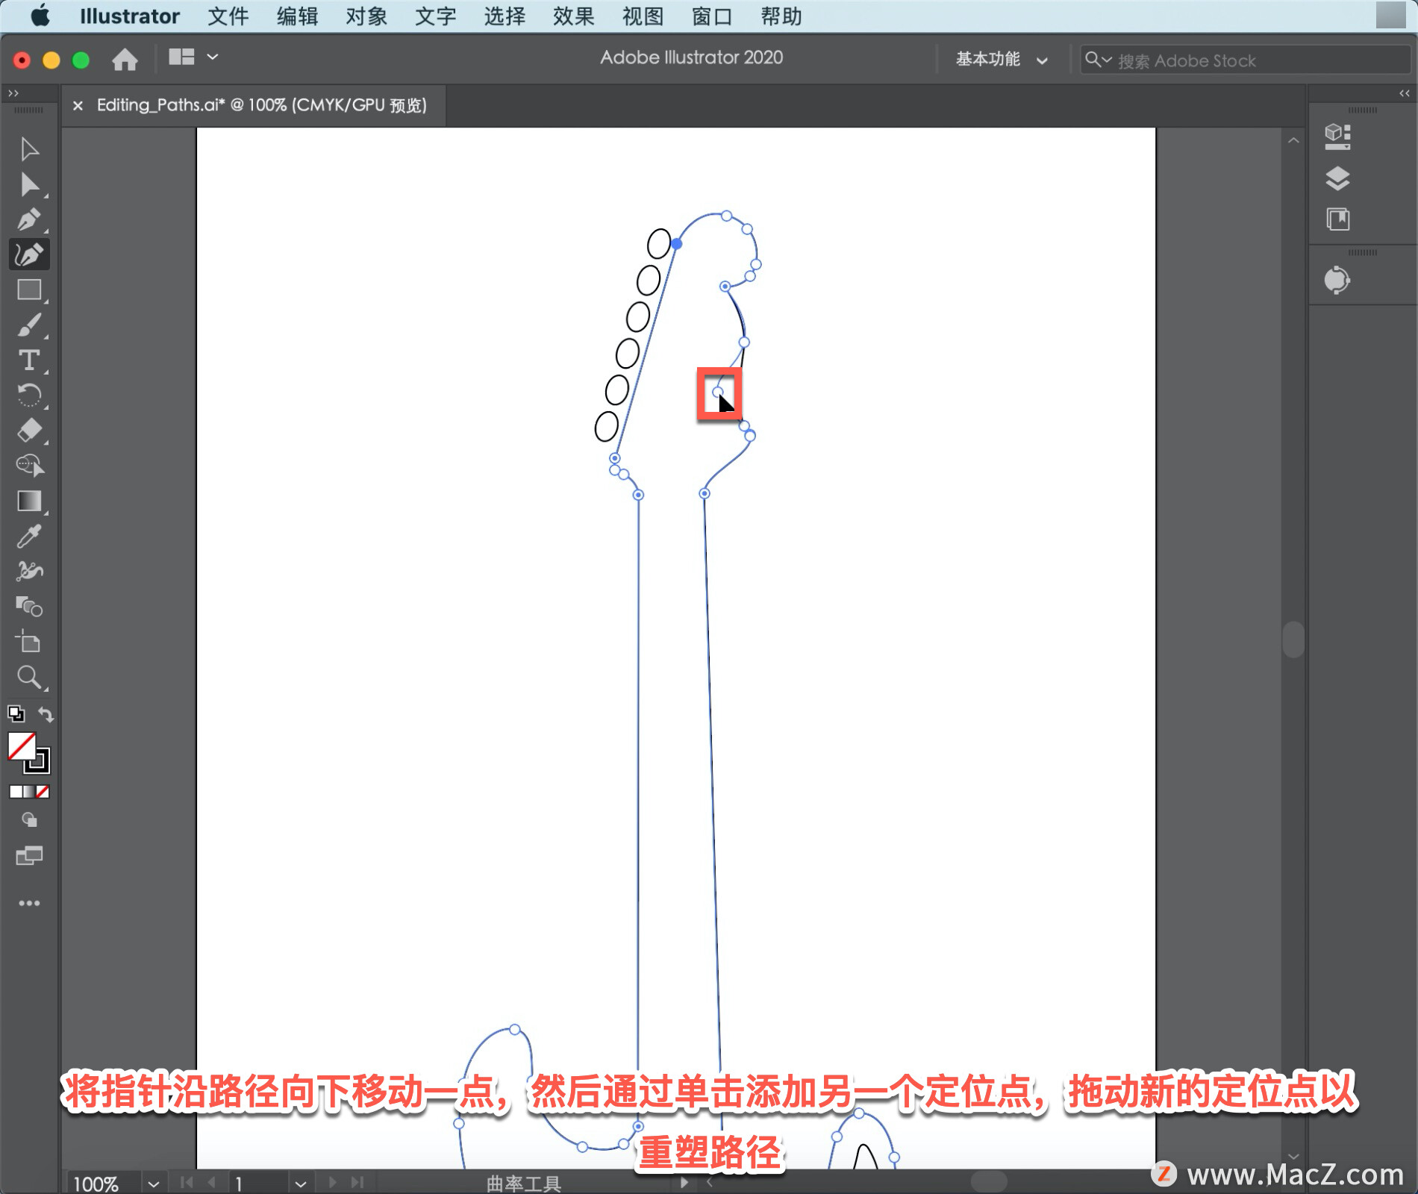Image resolution: width=1418 pixels, height=1194 pixels.
Task: Select the Selection tool arrow
Action: 29,149
